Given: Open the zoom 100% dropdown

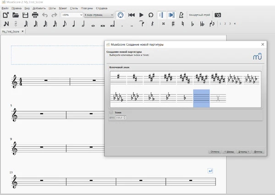Looking at the screenshot, I should point(72,15).
